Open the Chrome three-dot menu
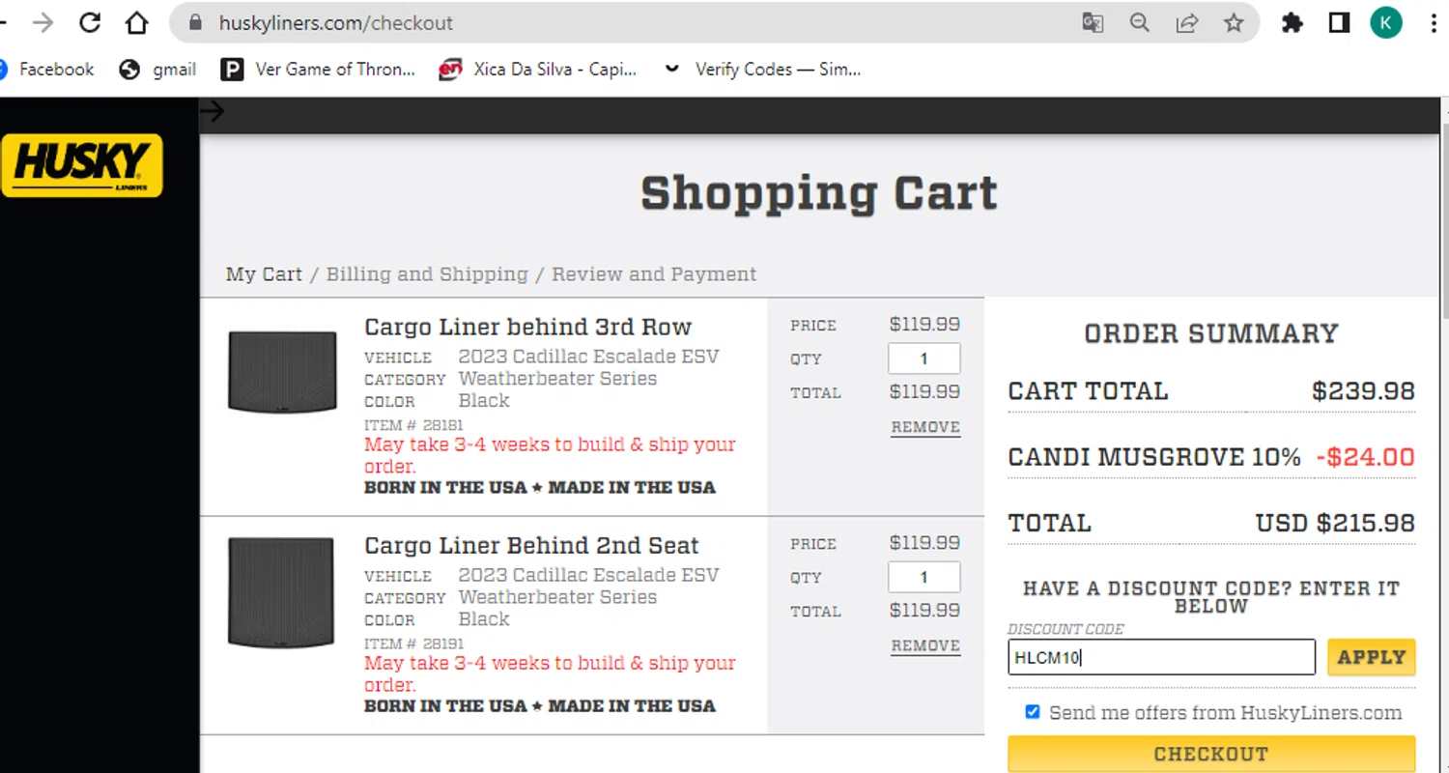 [1434, 23]
